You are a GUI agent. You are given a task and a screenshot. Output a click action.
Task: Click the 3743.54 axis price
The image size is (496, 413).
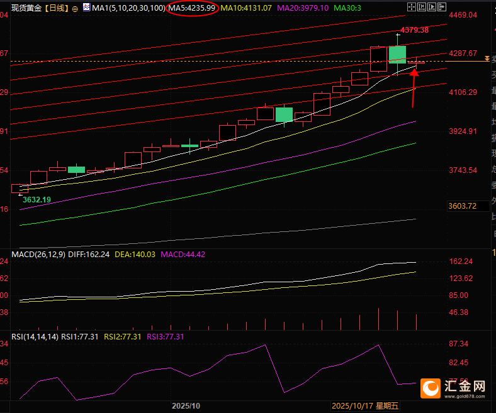(x=463, y=170)
